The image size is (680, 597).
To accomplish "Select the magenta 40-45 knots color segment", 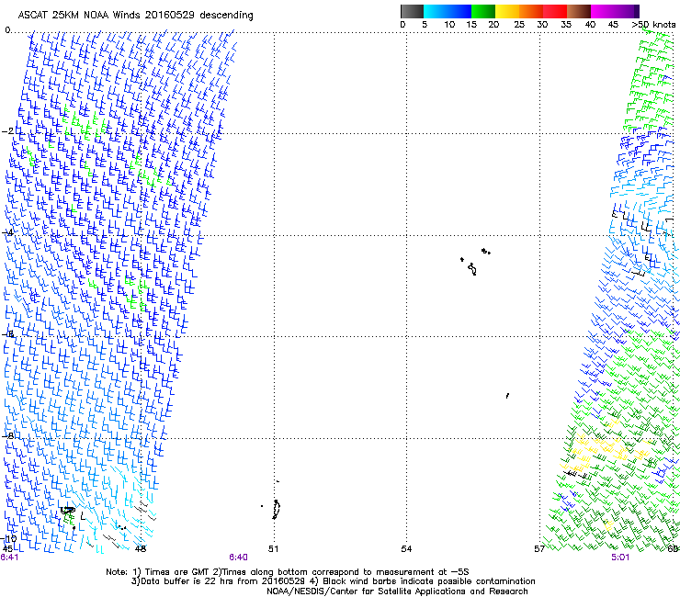I will (603, 11).
